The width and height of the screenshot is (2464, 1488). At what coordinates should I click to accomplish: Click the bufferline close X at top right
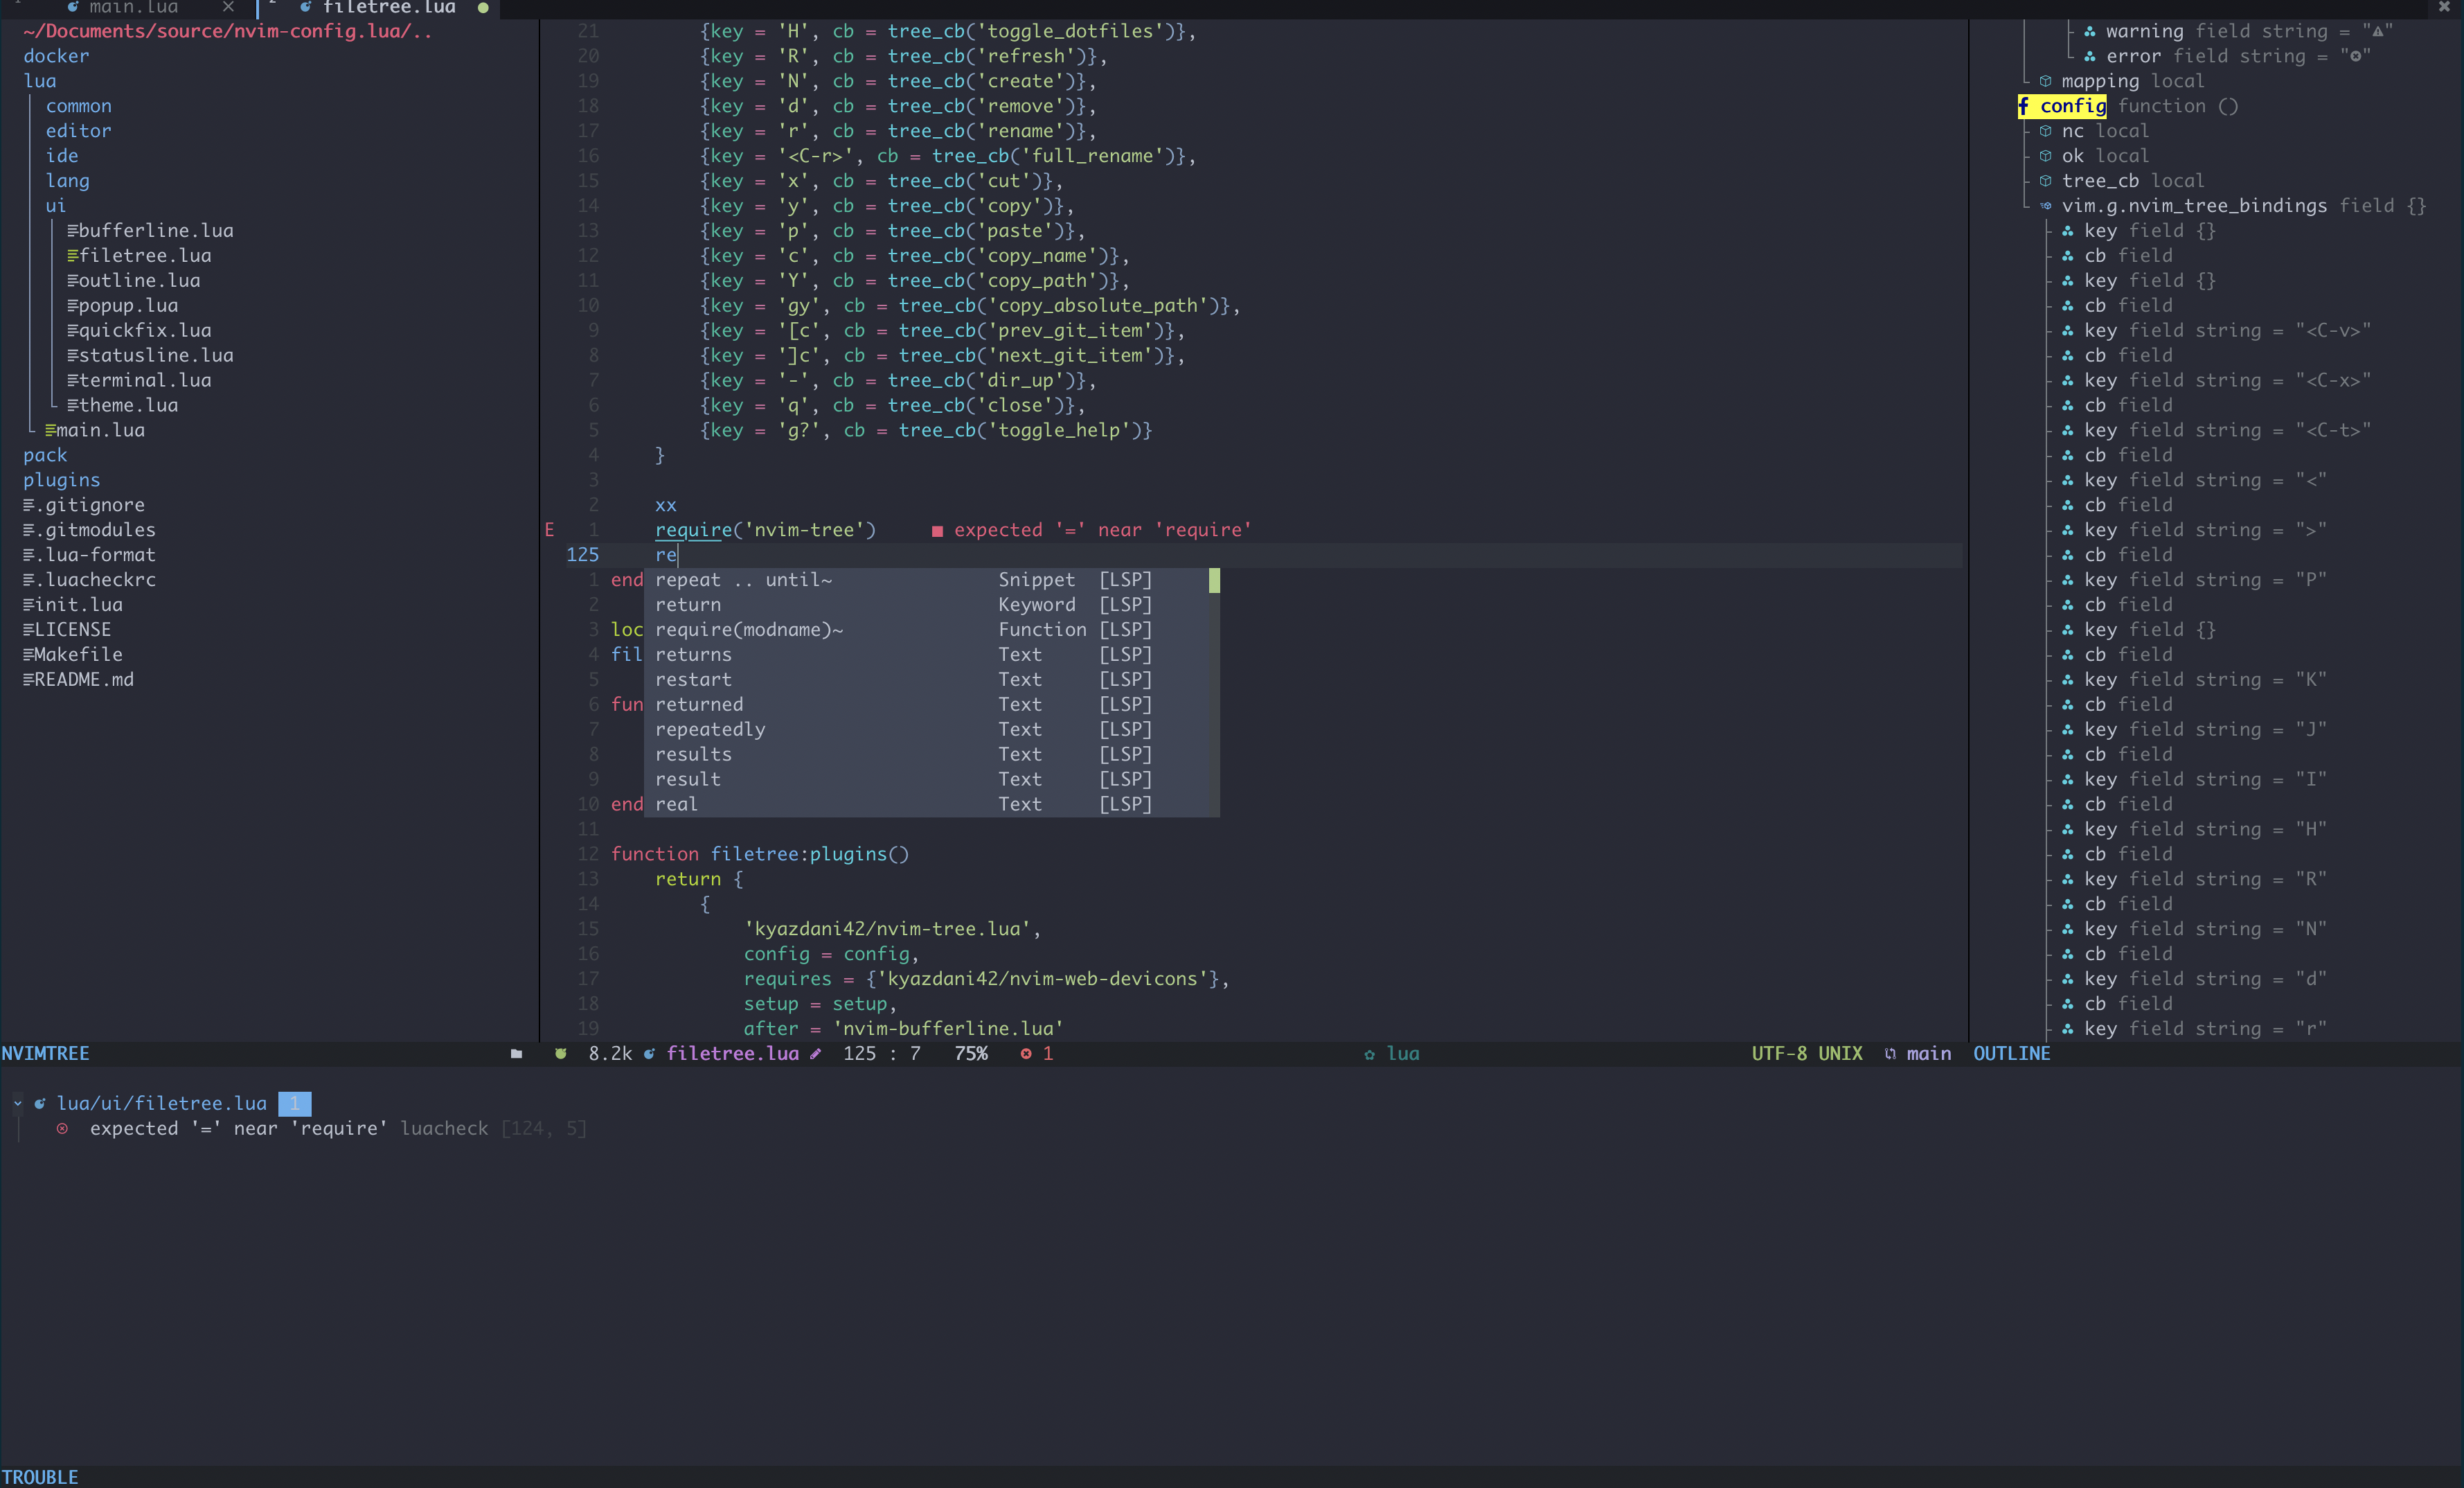pos(2444,7)
